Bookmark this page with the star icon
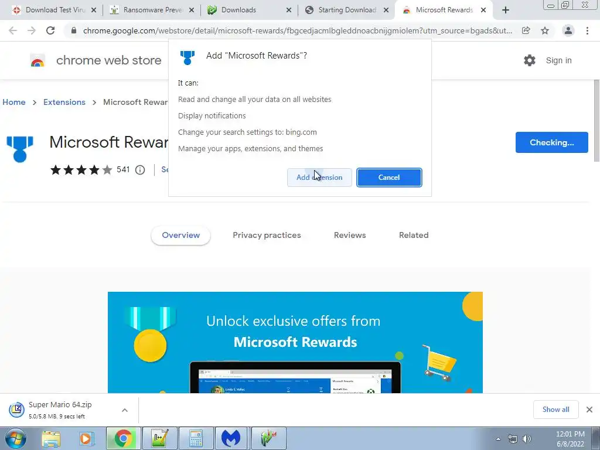 tap(545, 30)
